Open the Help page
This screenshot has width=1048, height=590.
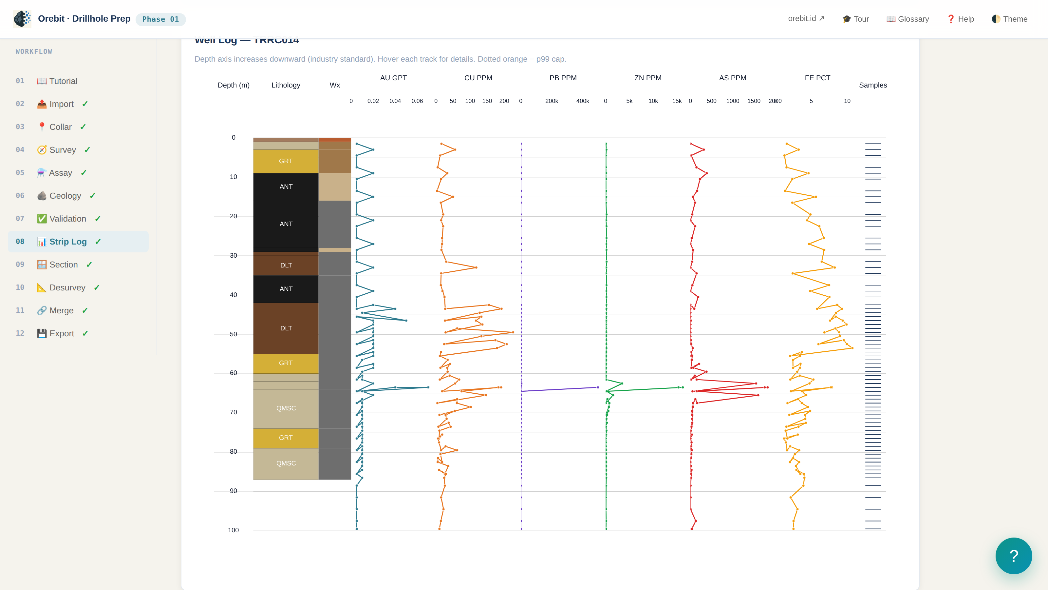pos(960,19)
